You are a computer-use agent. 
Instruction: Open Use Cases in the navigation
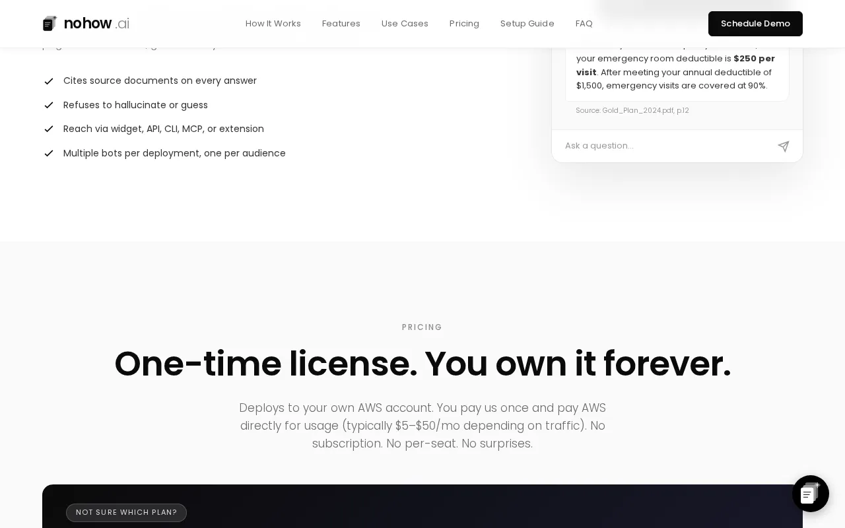405,24
